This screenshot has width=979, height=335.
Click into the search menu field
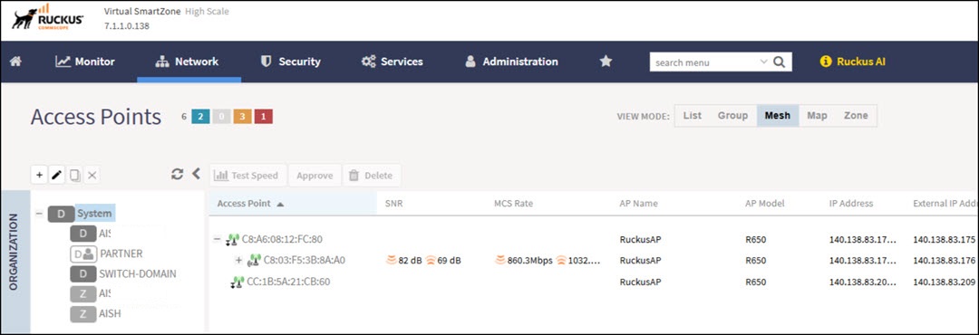tap(704, 62)
